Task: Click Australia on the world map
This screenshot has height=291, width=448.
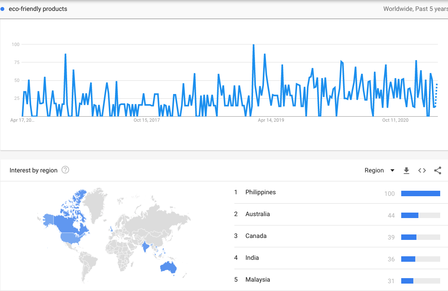Action: click(x=168, y=268)
